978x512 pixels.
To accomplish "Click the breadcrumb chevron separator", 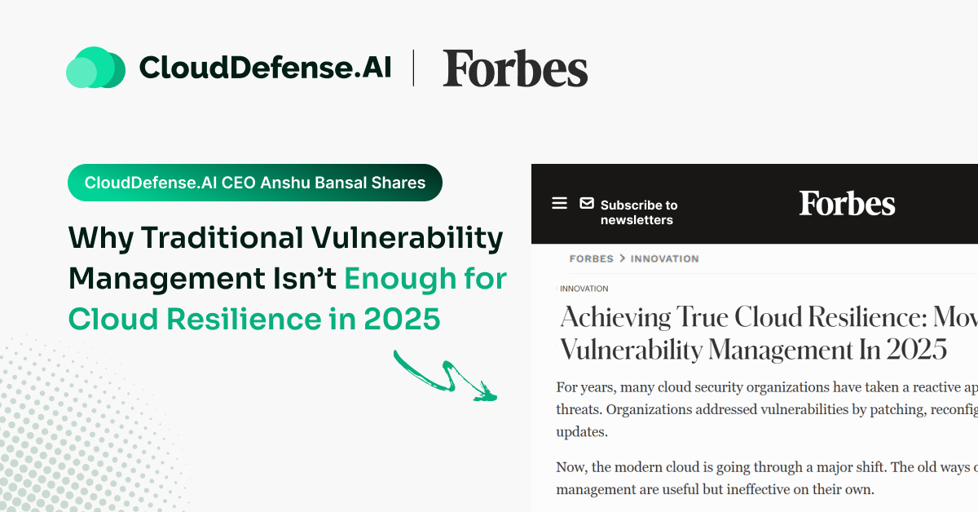I will 622,258.
